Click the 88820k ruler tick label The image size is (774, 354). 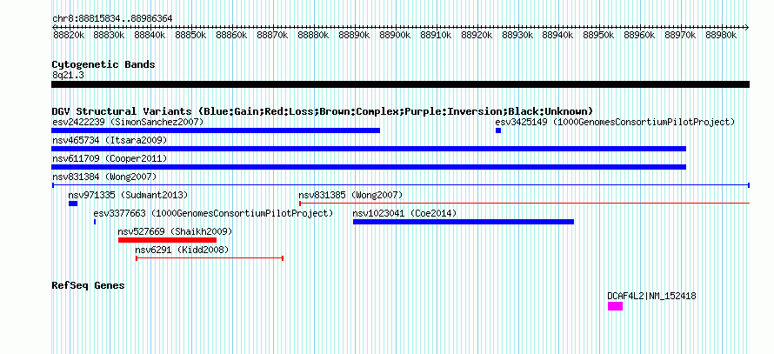click(x=69, y=35)
